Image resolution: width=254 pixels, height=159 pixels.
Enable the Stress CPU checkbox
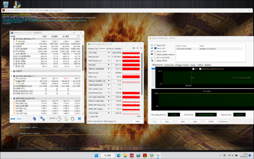click(x=155, y=45)
